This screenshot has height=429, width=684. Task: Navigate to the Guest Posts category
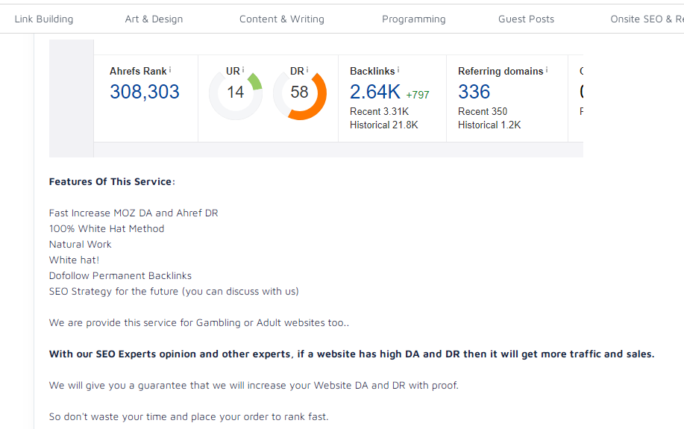pos(527,19)
